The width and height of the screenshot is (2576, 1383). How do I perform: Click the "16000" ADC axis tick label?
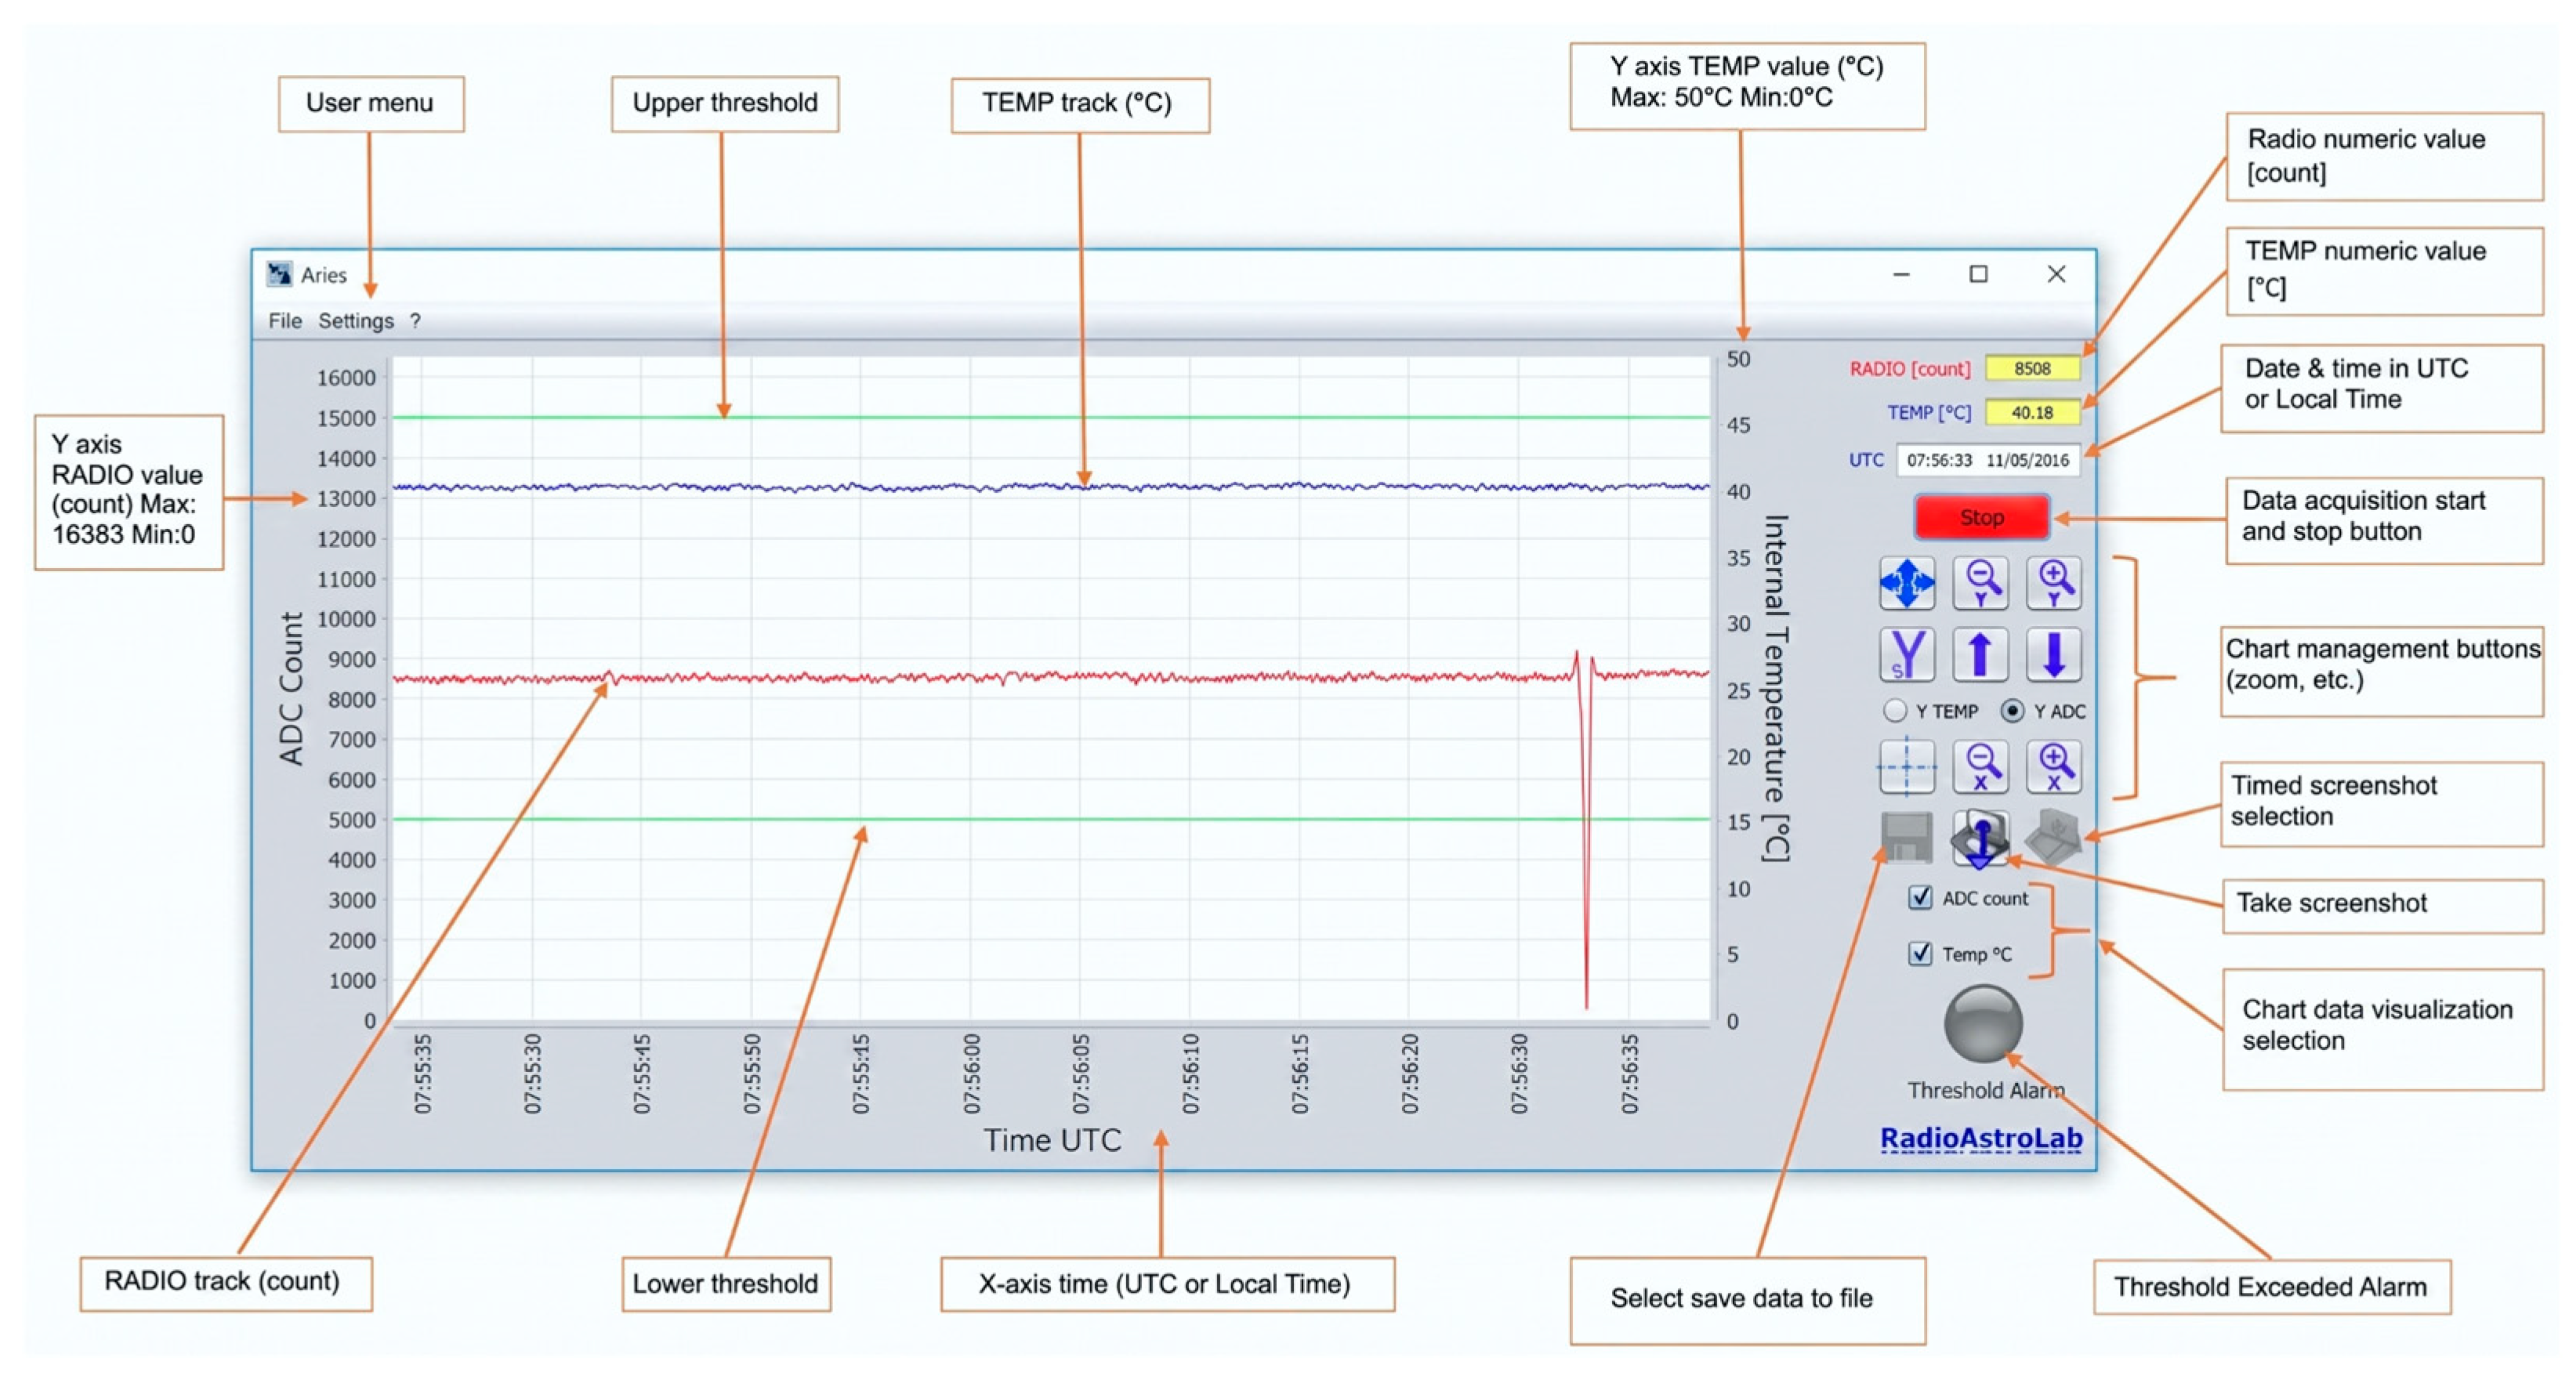click(346, 378)
